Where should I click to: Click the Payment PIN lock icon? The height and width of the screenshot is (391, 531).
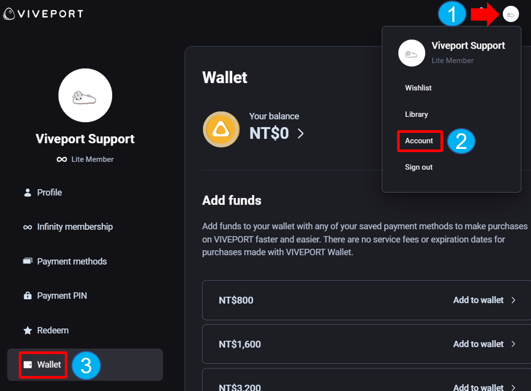point(27,296)
